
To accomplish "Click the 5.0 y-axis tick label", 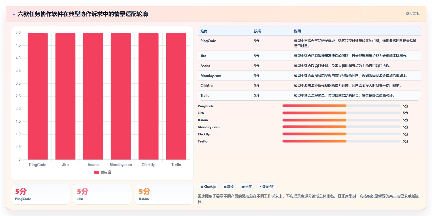I will [18, 33].
